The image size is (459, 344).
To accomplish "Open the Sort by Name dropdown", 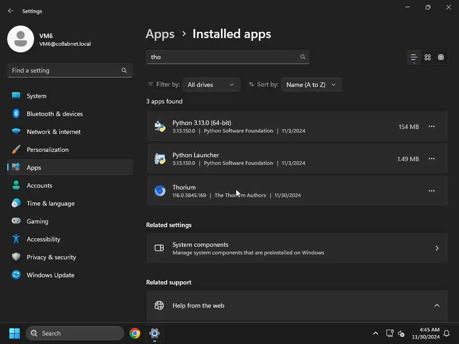I will [x=311, y=85].
